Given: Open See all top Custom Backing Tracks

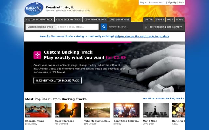Looking at the screenshot, I should [x=163, y=98].
